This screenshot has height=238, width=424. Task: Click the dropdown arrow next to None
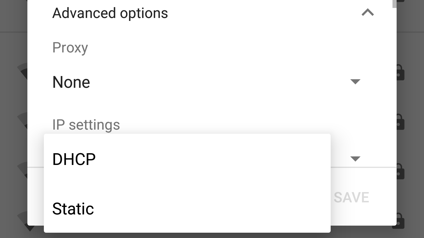[x=355, y=82]
